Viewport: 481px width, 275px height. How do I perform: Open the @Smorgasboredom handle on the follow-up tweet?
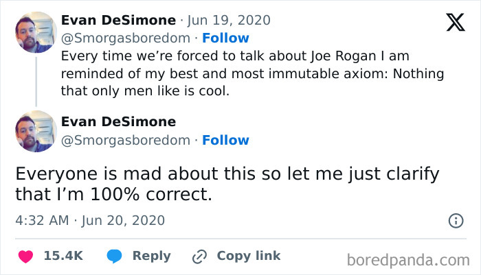tap(125, 140)
